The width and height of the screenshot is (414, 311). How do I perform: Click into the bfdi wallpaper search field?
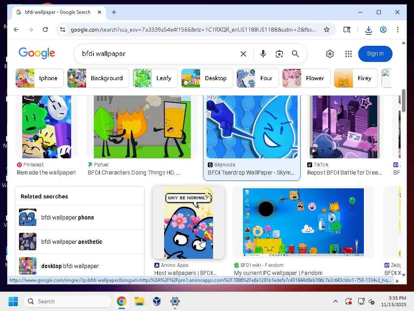point(158,54)
